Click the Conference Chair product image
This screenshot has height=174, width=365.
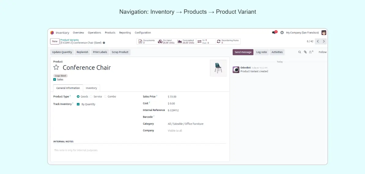(218, 68)
